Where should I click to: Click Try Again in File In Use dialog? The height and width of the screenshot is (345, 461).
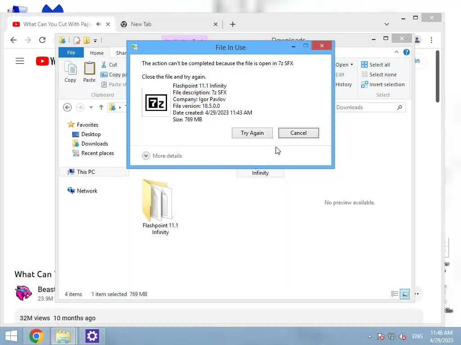point(252,133)
